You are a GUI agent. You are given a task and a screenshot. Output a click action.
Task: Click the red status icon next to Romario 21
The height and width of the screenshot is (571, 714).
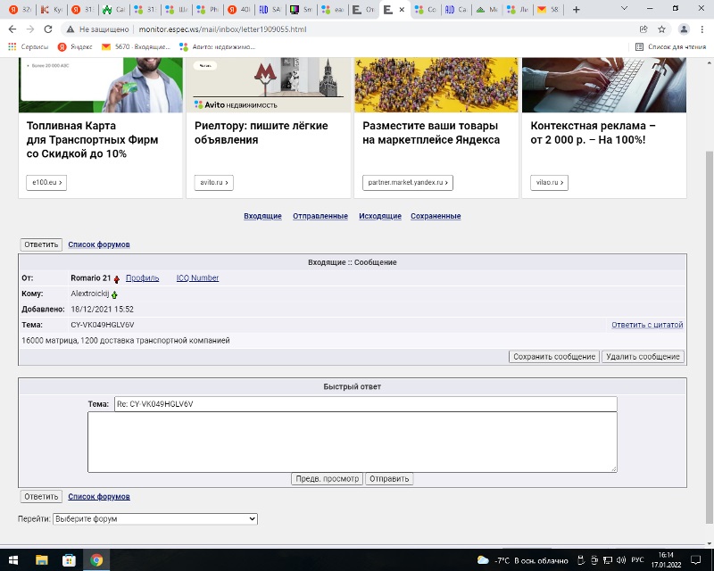tap(117, 278)
